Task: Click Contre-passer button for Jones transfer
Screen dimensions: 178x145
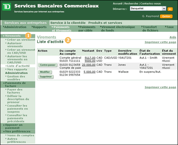Action: 48,65
